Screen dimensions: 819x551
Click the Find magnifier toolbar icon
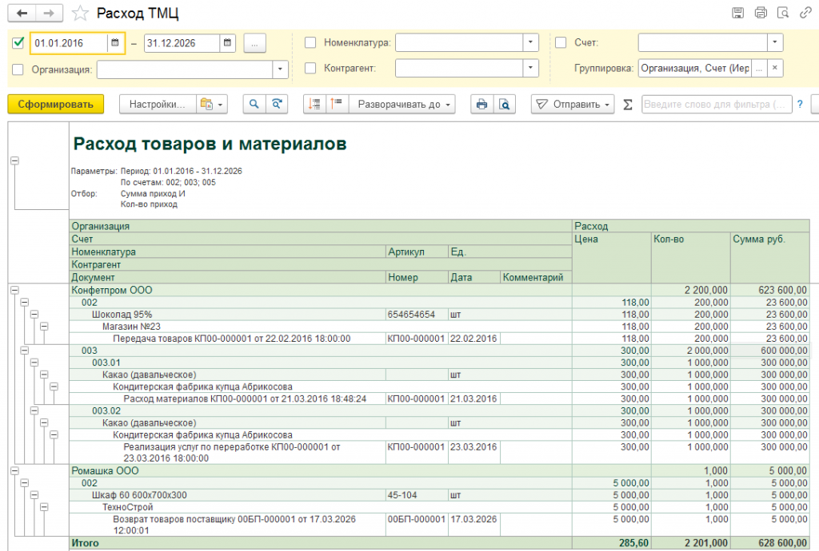254,105
